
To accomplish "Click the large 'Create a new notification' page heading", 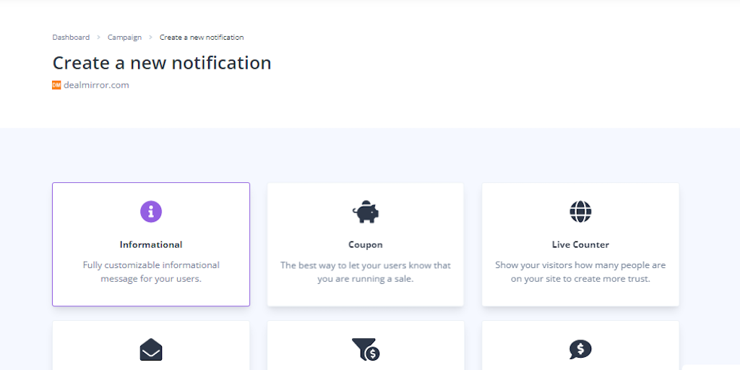I will coord(162,63).
